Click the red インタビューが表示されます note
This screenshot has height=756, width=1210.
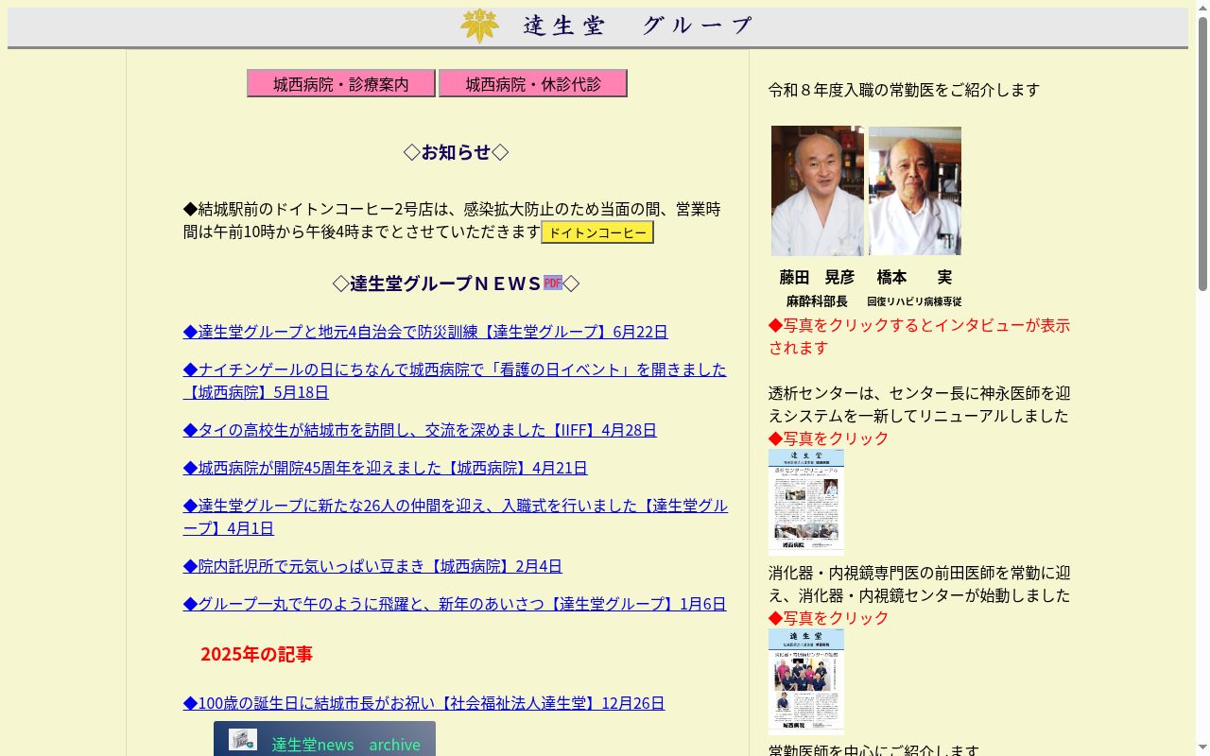[919, 336]
